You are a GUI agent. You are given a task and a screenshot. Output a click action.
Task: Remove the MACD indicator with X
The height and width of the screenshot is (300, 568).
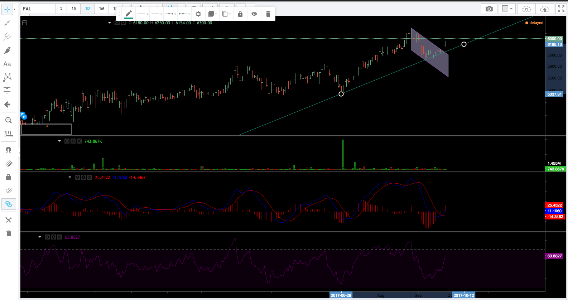tap(90, 177)
